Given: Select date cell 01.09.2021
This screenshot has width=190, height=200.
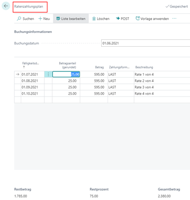Looking at the screenshot, I should click(x=33, y=87).
